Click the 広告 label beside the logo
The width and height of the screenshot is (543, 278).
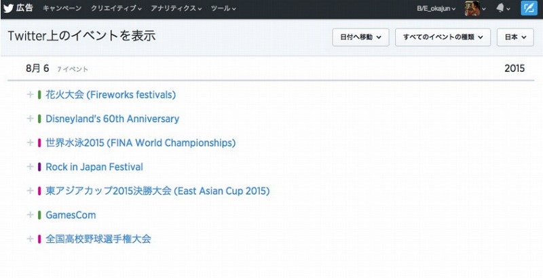click(x=24, y=8)
